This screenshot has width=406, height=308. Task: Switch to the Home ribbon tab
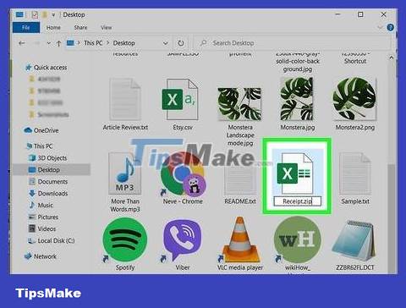tap(53, 27)
